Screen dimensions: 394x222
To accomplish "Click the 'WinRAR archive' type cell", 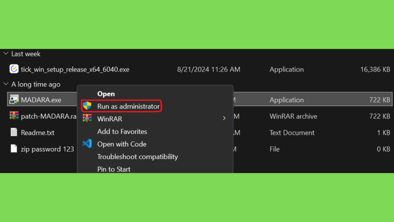I will (293, 116).
